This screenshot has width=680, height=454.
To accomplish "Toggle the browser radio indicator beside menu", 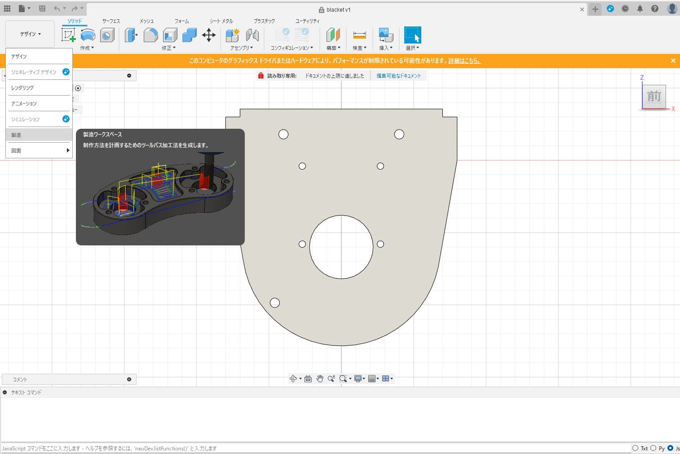I will pyautogui.click(x=78, y=88).
